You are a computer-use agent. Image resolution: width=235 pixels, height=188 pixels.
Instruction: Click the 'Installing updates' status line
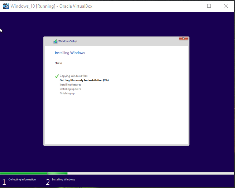pyautogui.click(x=70, y=89)
